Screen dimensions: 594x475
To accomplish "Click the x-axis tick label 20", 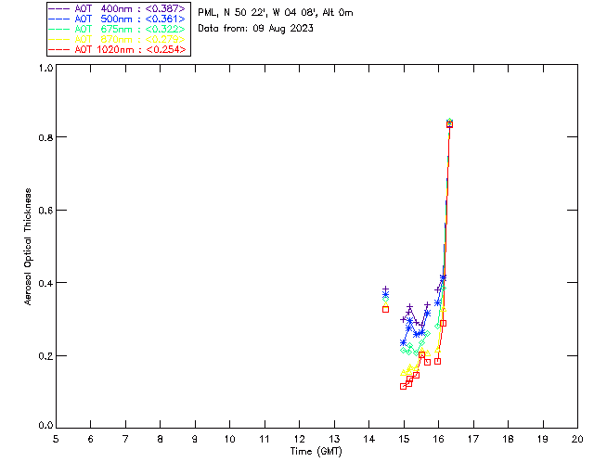I will point(577,439).
